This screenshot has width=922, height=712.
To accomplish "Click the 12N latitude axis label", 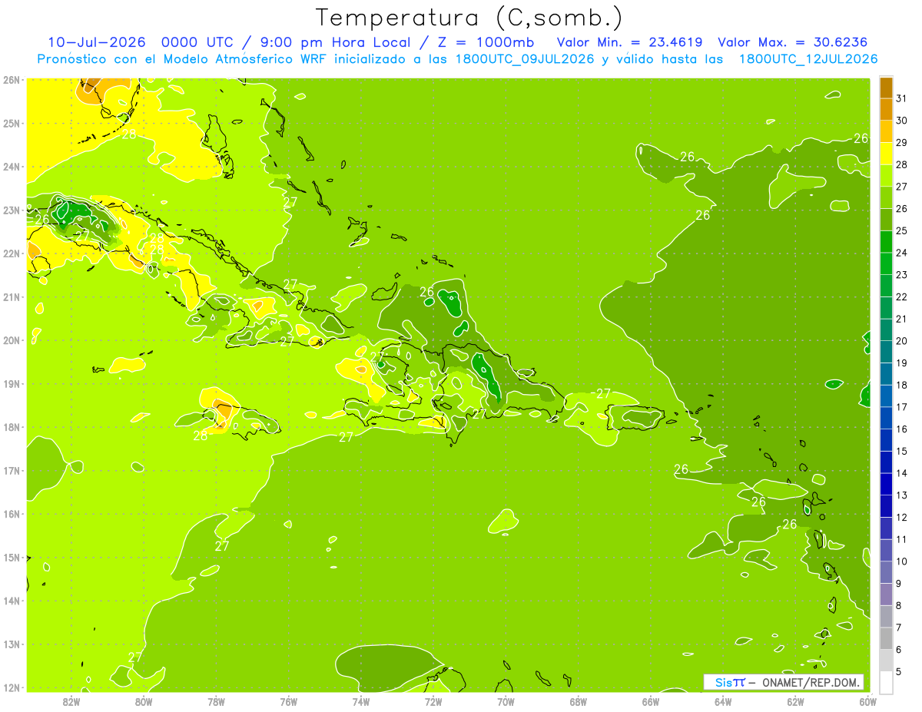I will click(11, 687).
